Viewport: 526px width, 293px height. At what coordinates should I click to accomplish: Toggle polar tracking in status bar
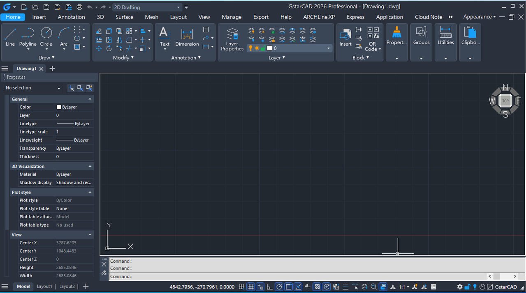(279, 286)
